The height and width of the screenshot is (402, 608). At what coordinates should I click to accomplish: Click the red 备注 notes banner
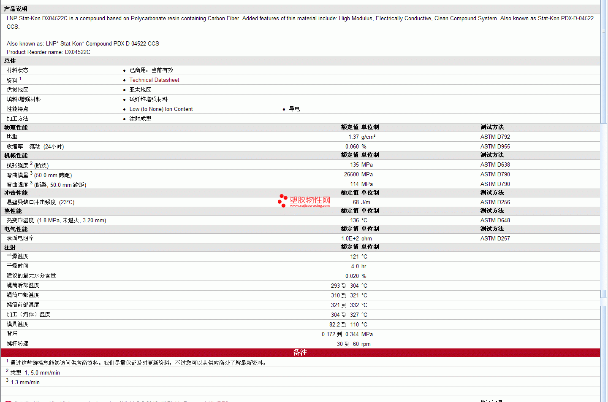coord(300,352)
